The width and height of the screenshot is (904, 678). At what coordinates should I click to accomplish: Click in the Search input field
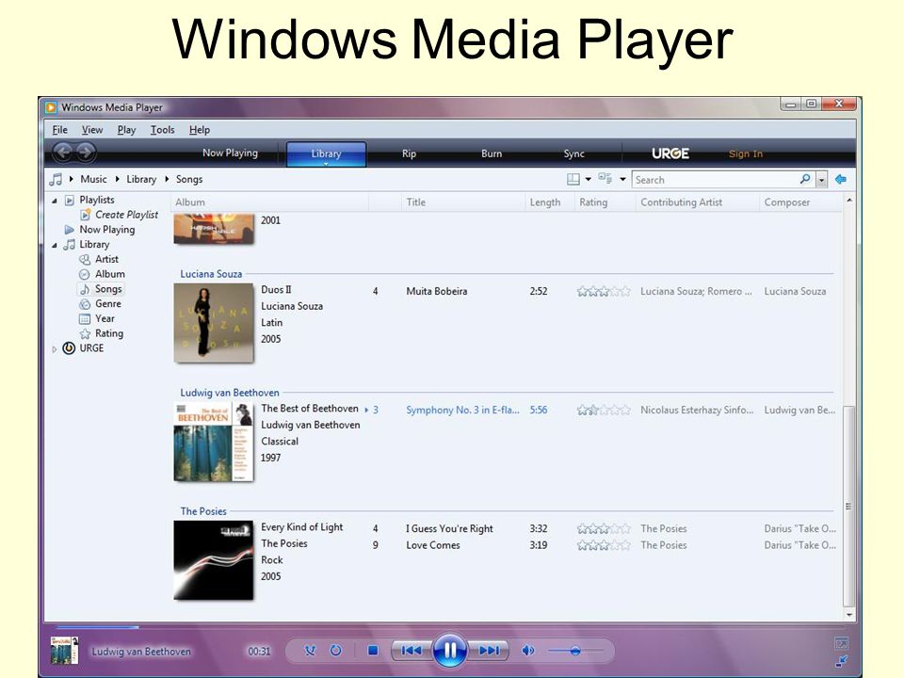click(715, 180)
